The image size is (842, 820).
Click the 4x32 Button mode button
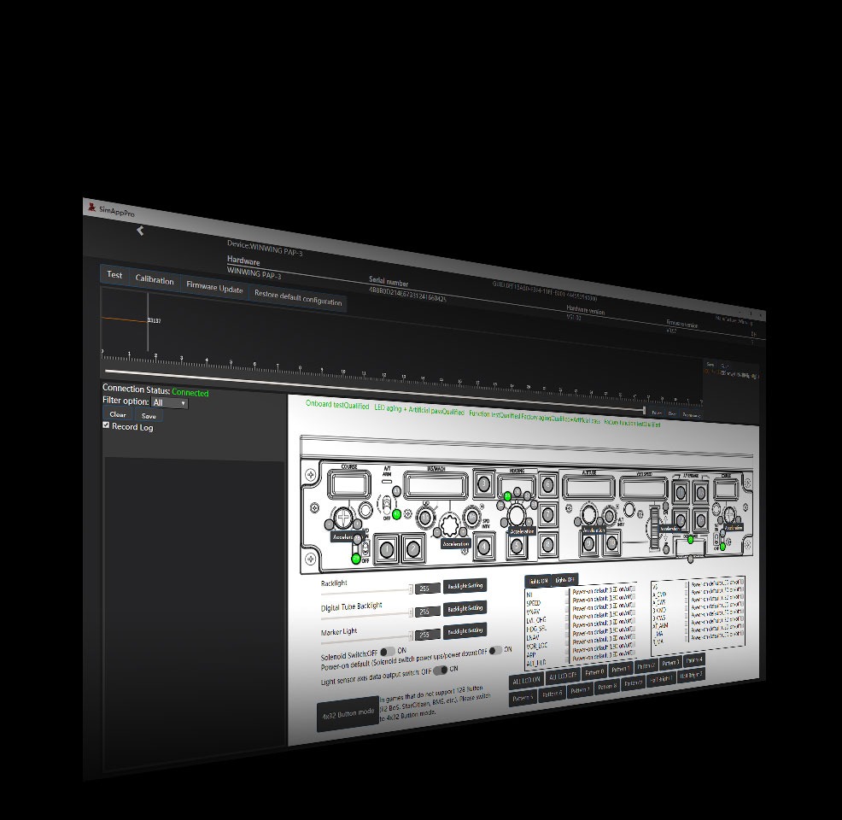point(347,712)
